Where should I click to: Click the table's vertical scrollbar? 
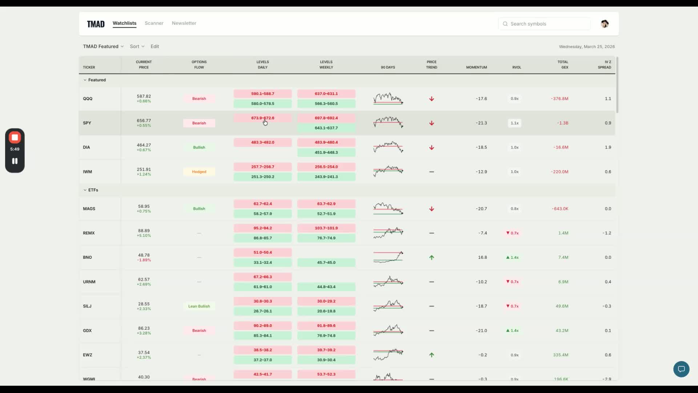(617, 85)
